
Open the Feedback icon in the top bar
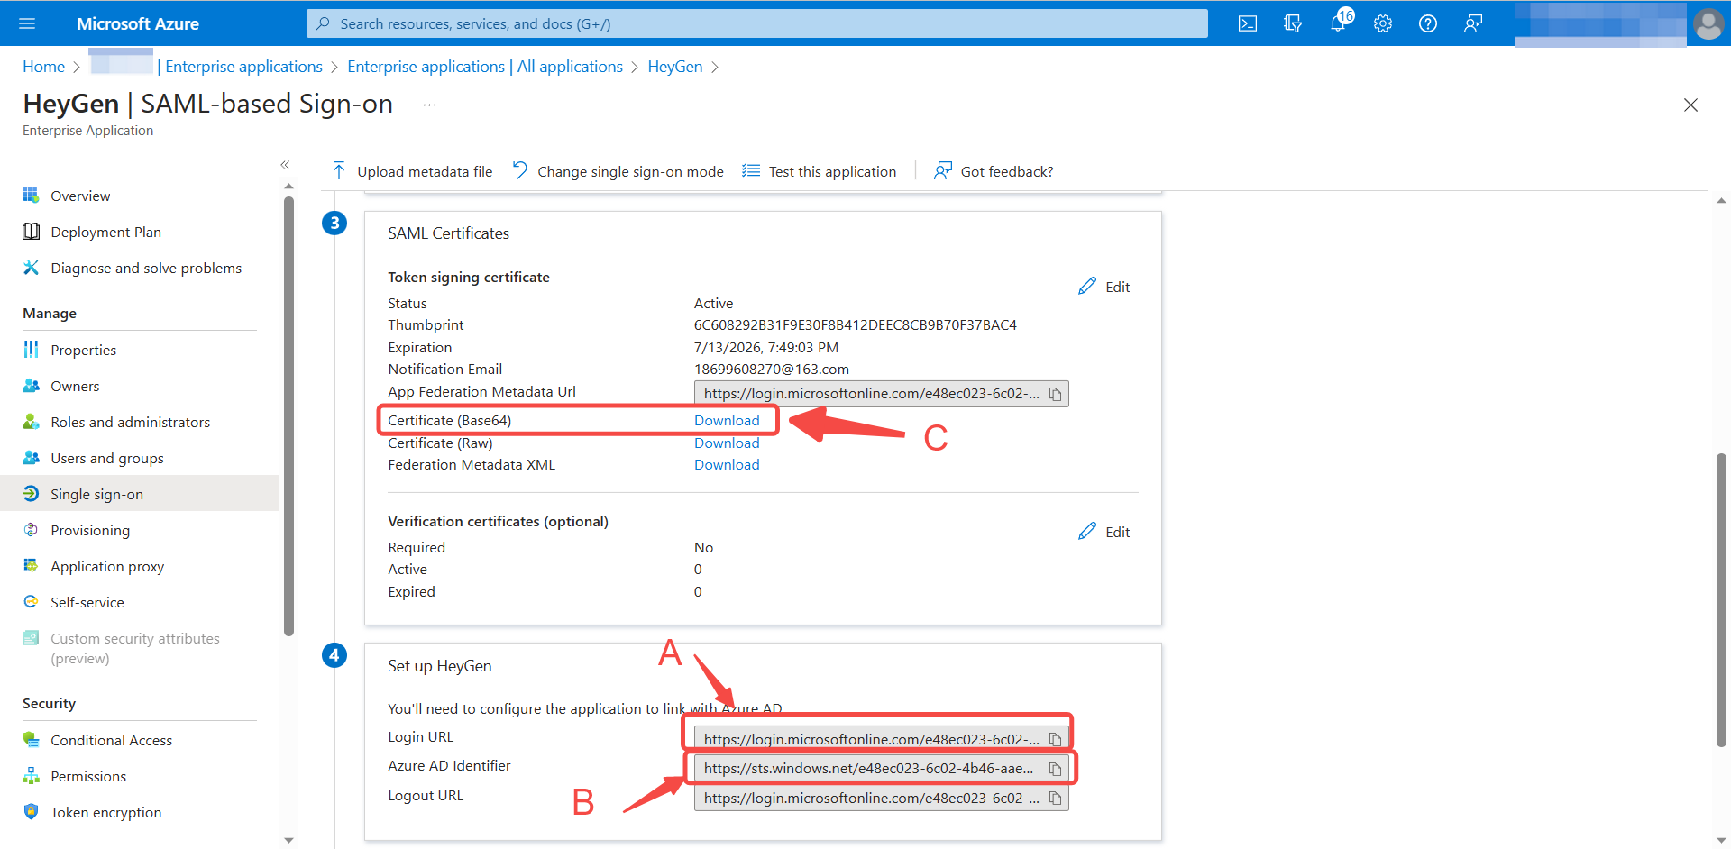click(x=1473, y=23)
